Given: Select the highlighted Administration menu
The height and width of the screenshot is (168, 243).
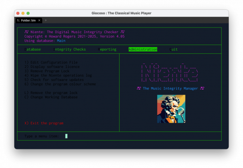Looking at the screenshot, I should tap(143, 49).
